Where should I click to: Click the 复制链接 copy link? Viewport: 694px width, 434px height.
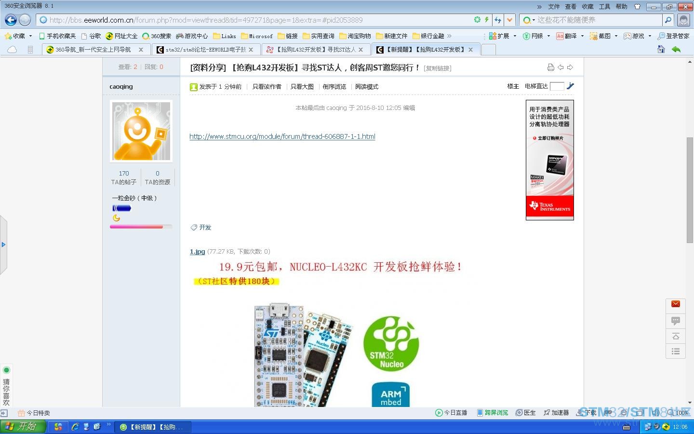438,68
